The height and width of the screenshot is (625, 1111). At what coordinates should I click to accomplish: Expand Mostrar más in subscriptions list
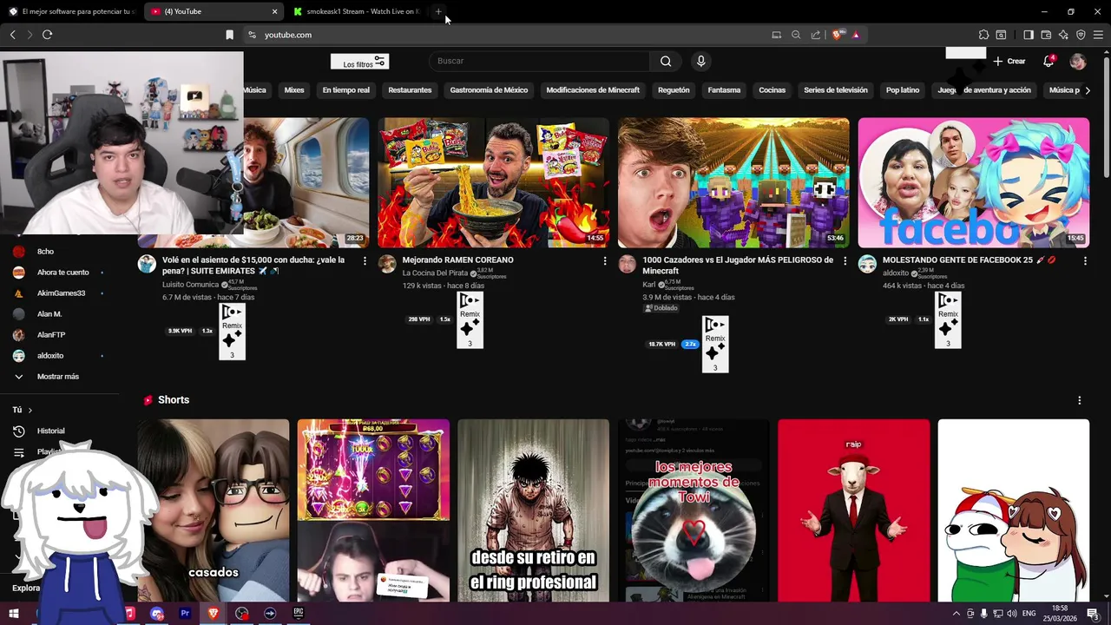click(x=57, y=377)
